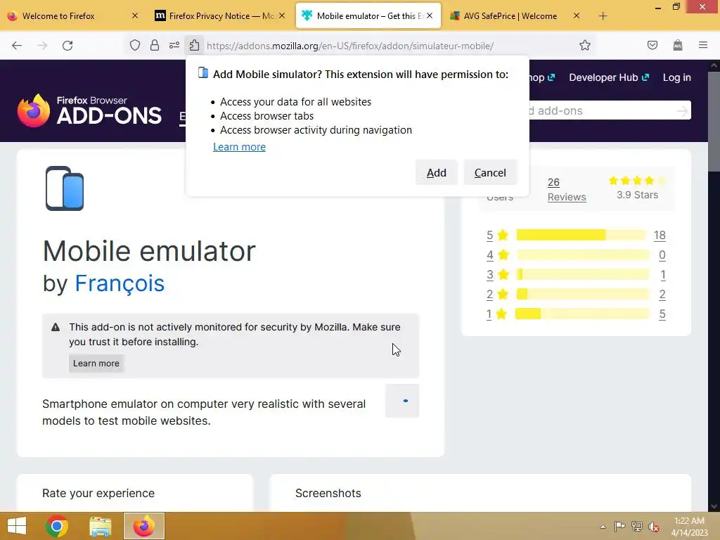Open the Developer Hub link

[x=609, y=77]
